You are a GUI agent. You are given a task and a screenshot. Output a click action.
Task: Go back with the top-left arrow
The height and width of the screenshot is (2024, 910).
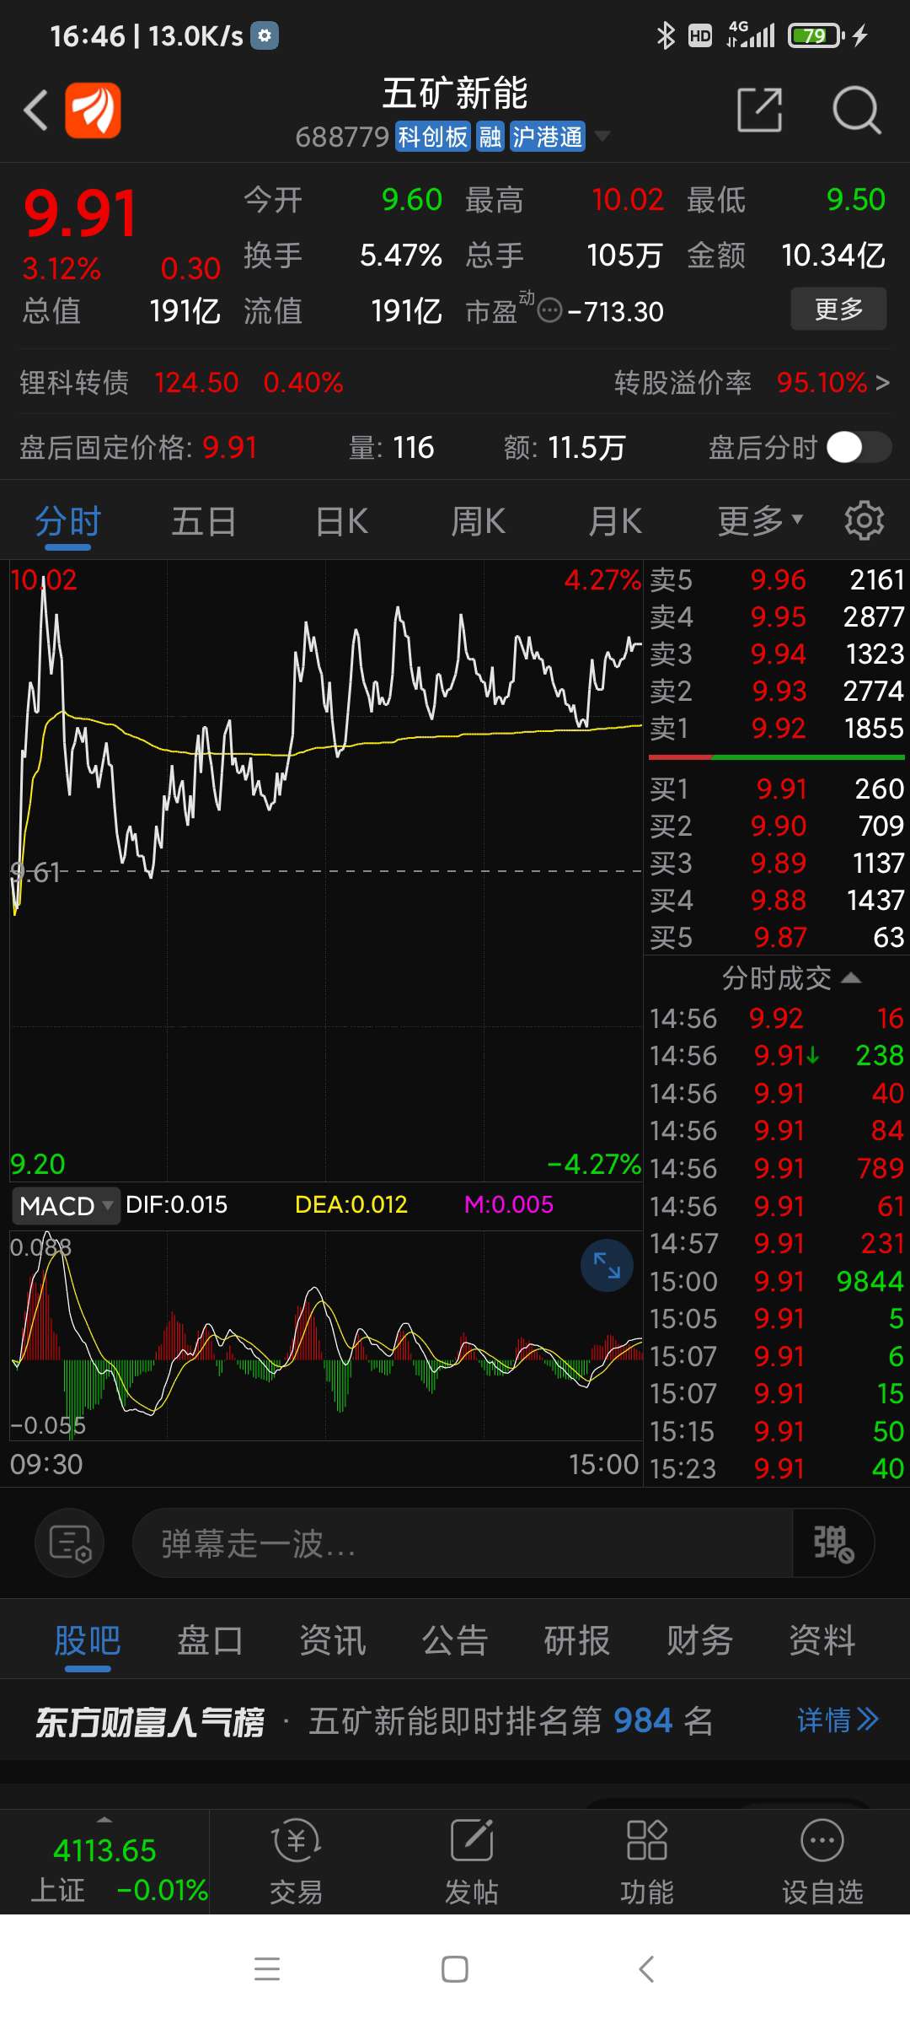(x=36, y=110)
